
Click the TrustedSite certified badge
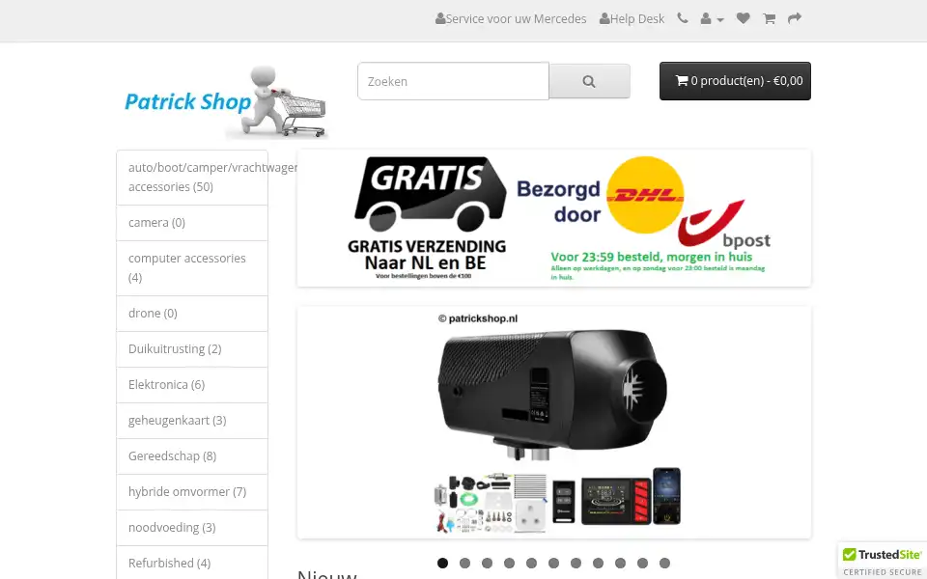pyautogui.click(x=882, y=562)
